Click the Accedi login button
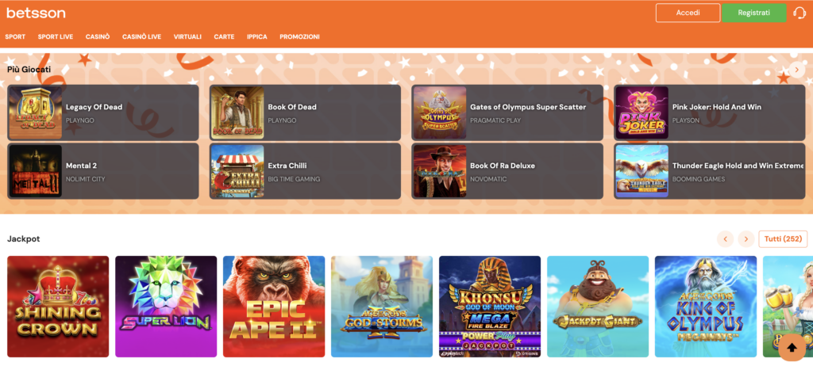The width and height of the screenshot is (813, 366). pyautogui.click(x=688, y=13)
